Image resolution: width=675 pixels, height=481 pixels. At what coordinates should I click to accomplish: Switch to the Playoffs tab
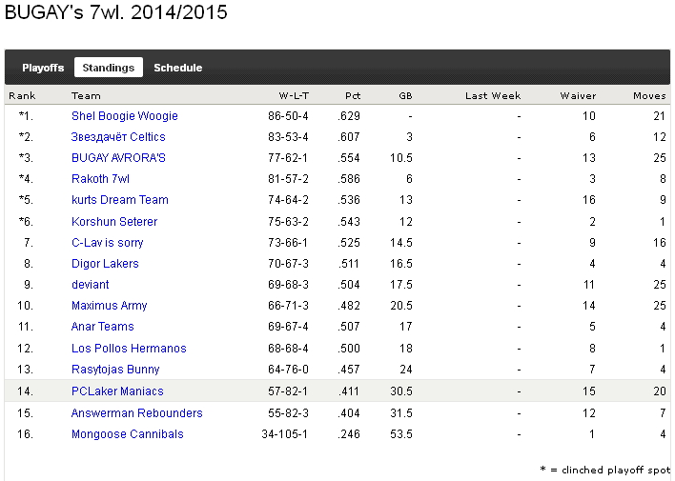coord(43,68)
